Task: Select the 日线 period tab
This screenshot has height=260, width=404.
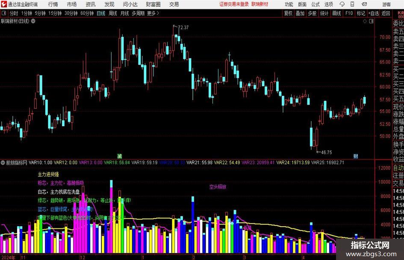Action: click(x=101, y=13)
